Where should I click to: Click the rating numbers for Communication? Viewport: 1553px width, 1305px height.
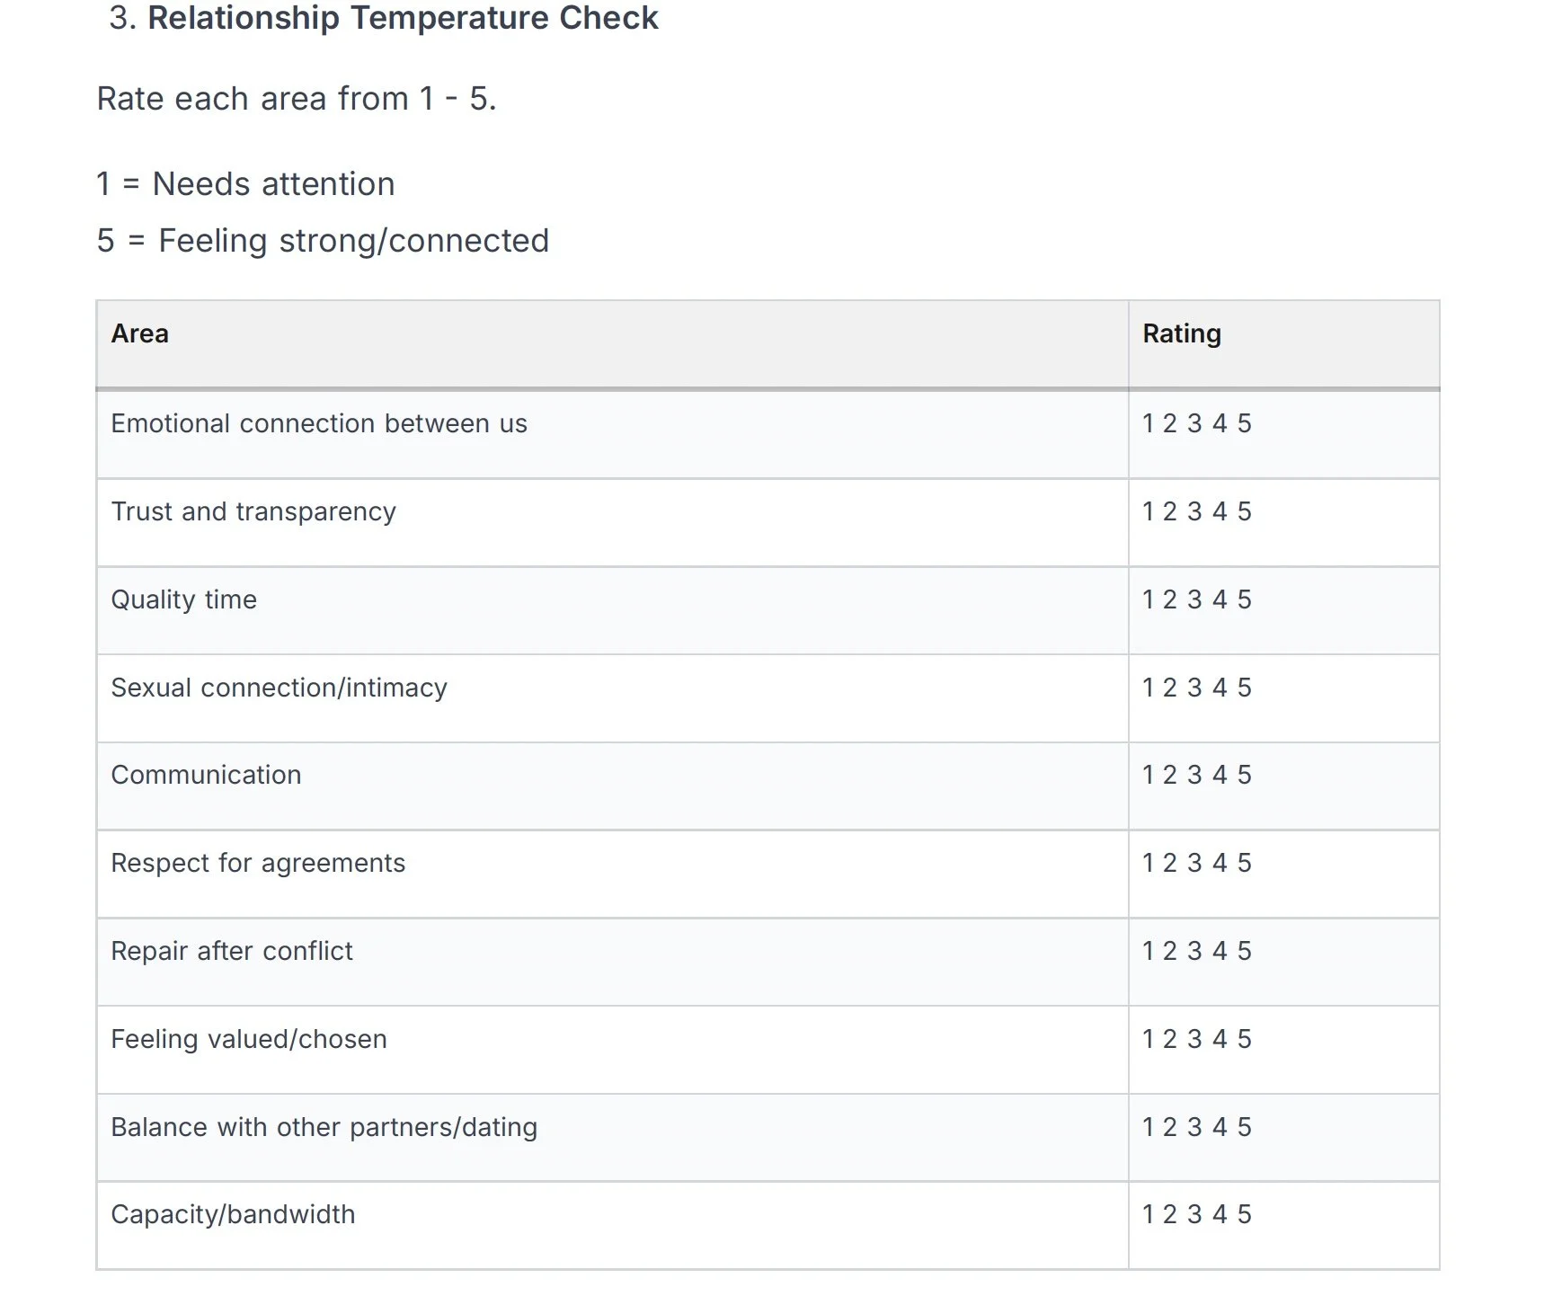click(1197, 775)
